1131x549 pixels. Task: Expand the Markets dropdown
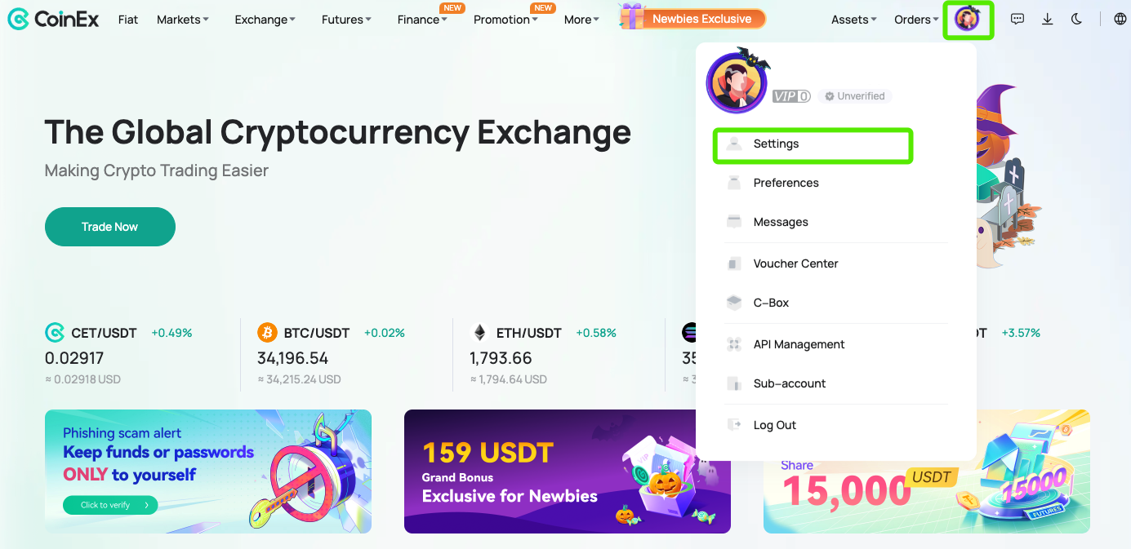pos(182,20)
